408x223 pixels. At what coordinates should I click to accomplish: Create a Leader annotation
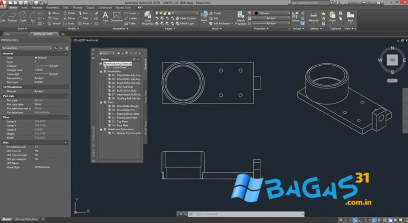pyautogui.click(x=131, y=18)
